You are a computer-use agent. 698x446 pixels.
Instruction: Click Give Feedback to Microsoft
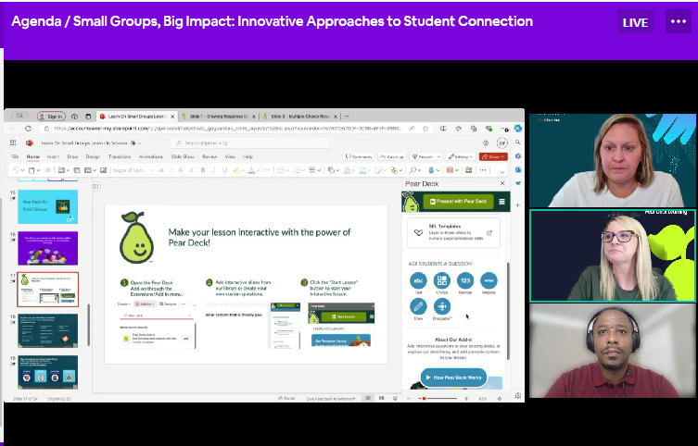pos(331,399)
